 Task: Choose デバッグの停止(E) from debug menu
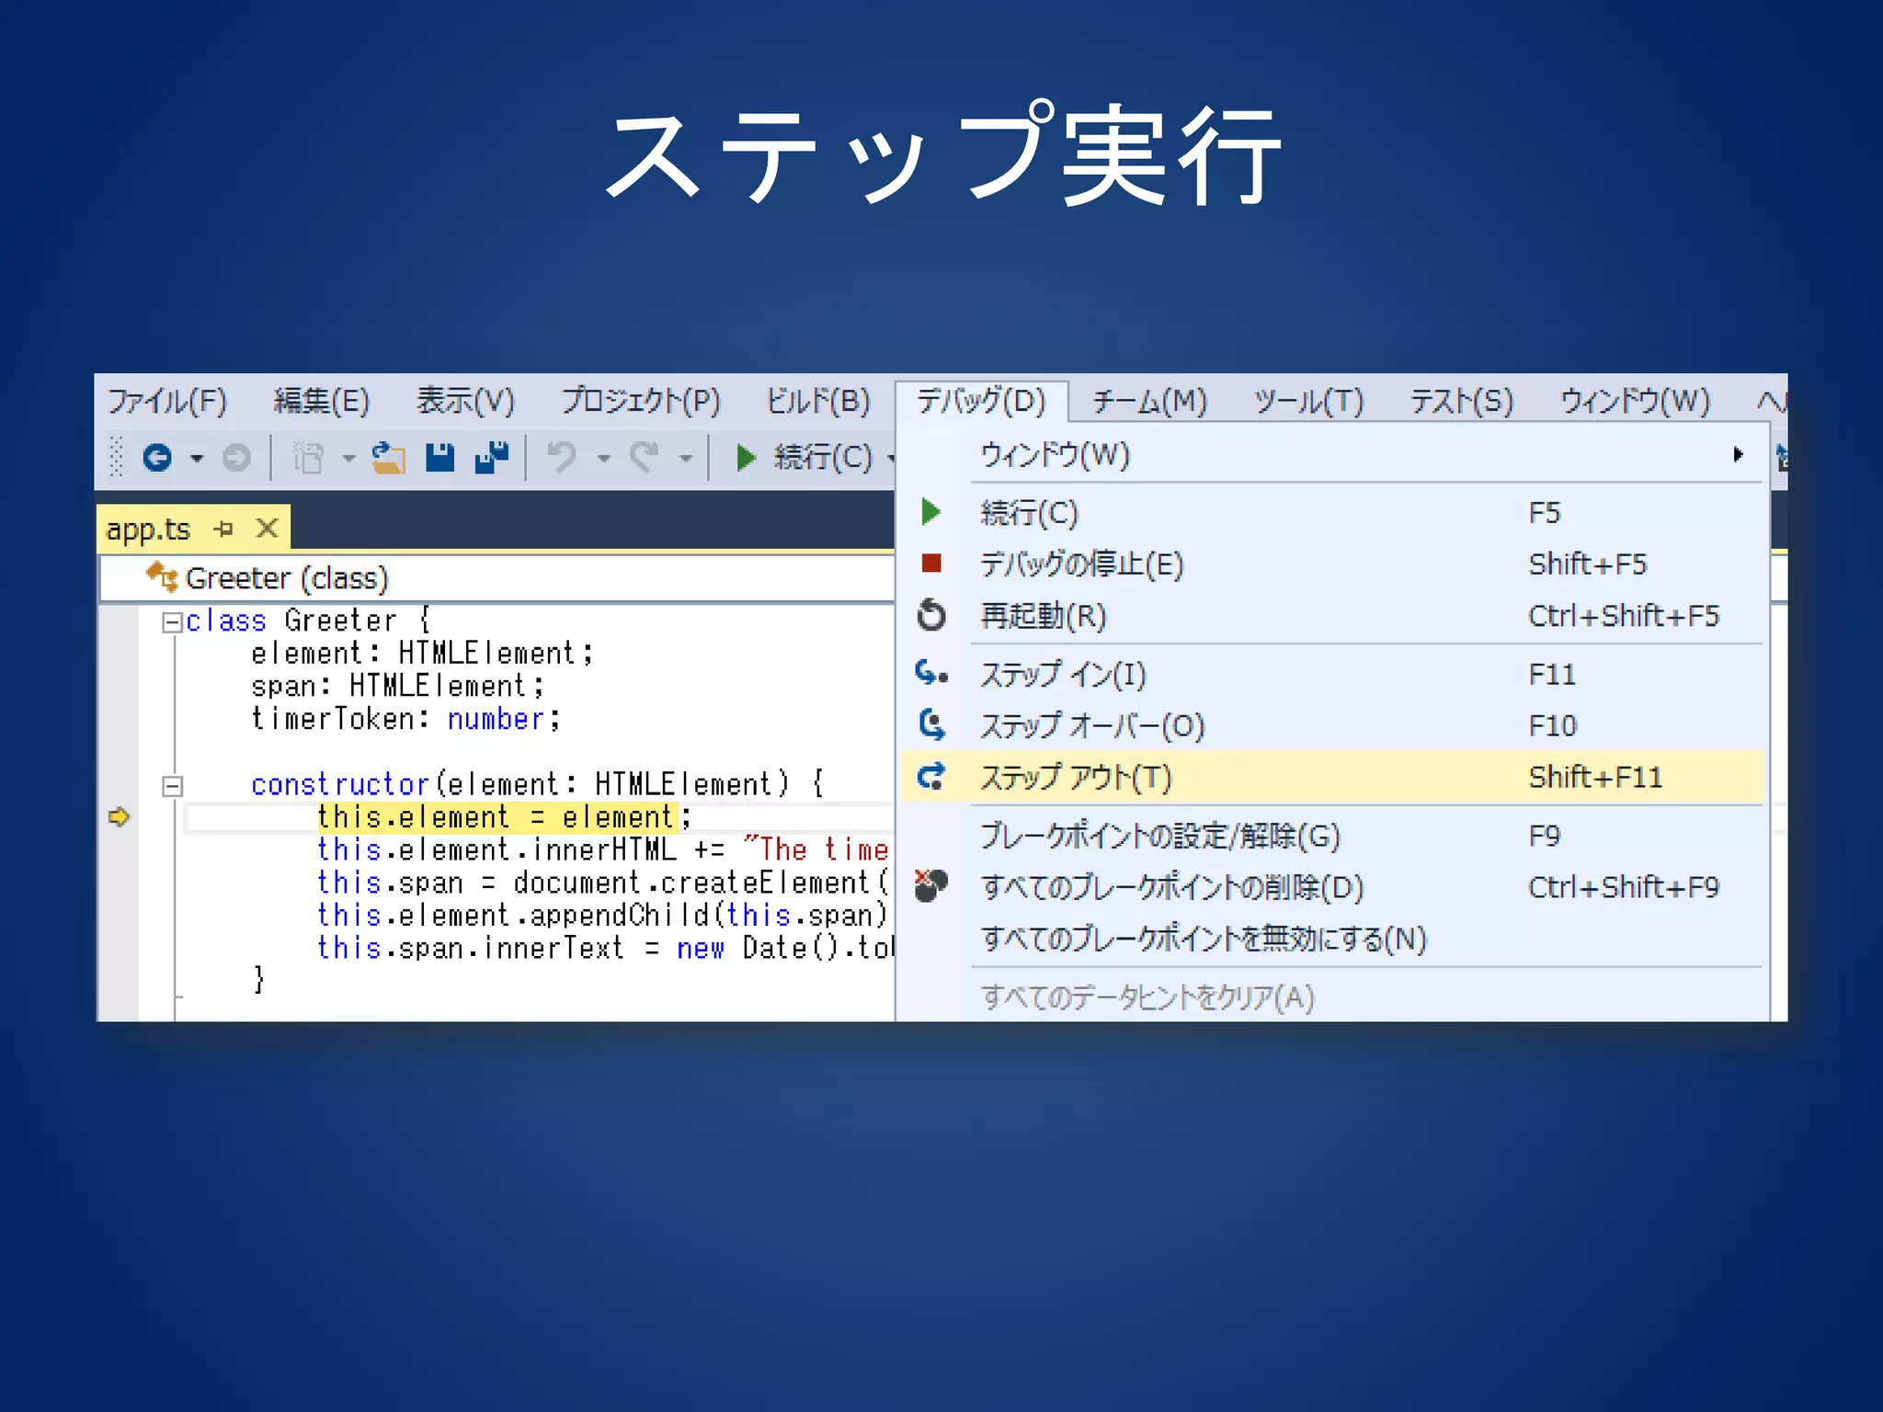[1333, 564]
